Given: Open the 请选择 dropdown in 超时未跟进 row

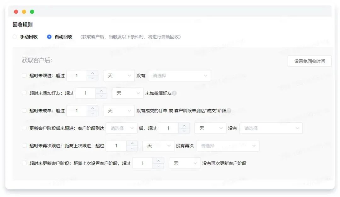Looking at the screenshot, I should tap(179, 75).
